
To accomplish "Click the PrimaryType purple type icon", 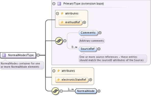I will click(x=59, y=4).
